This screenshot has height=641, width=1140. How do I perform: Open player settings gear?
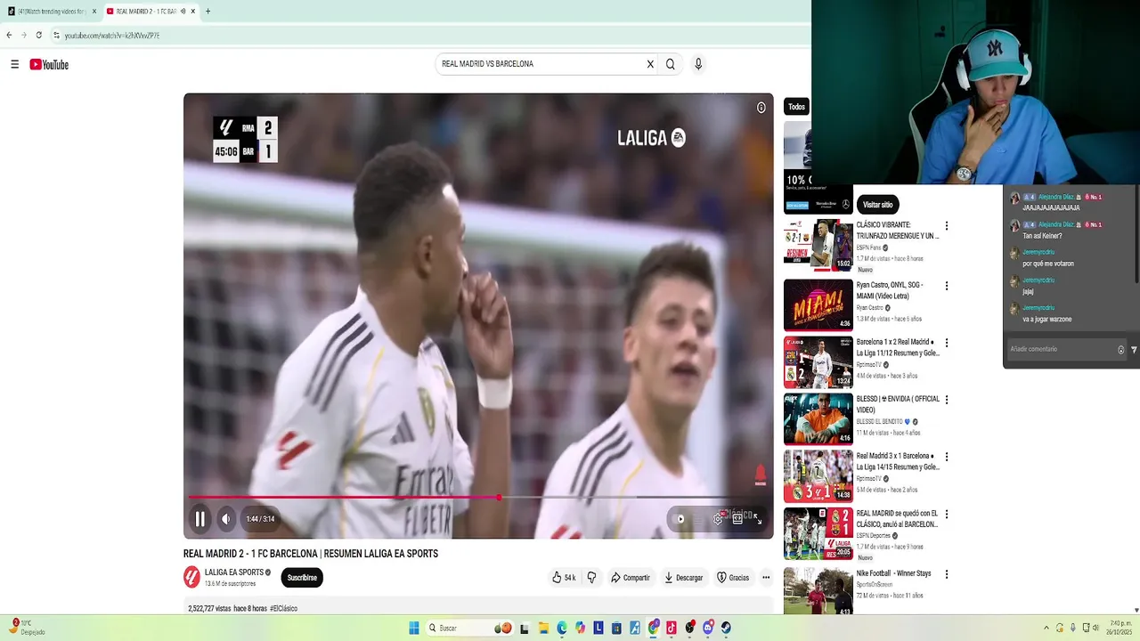[x=718, y=519]
